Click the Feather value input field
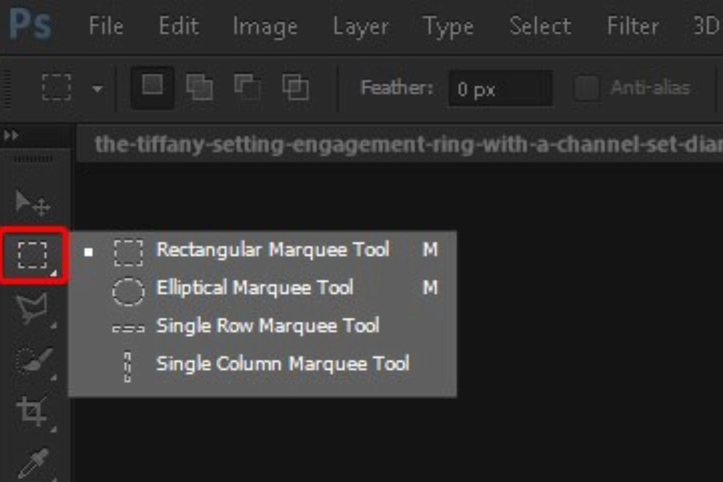This screenshot has height=482, width=723. point(500,89)
